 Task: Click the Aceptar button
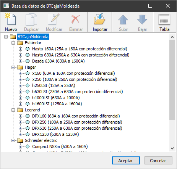tap(126, 161)
